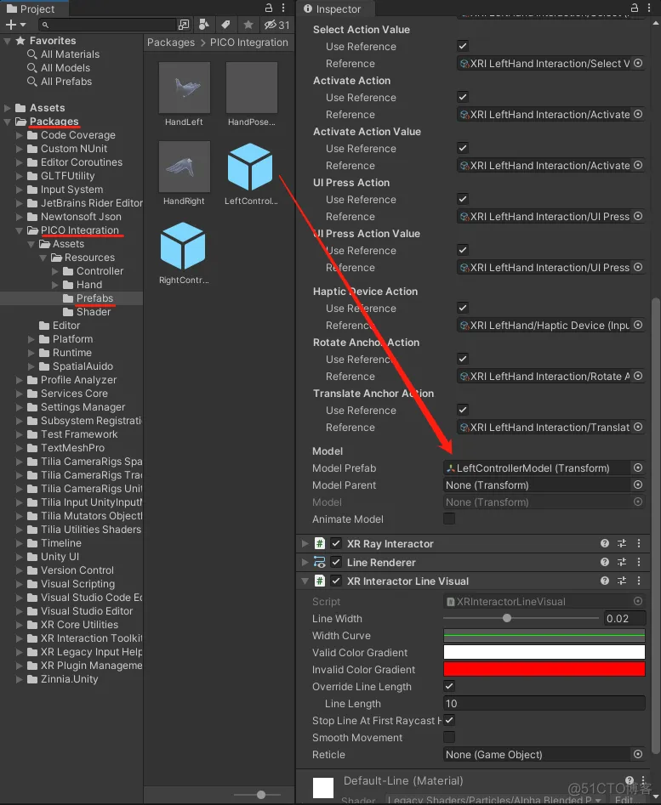
Task: Enable Smooth Movement checkbox
Action: (449, 737)
